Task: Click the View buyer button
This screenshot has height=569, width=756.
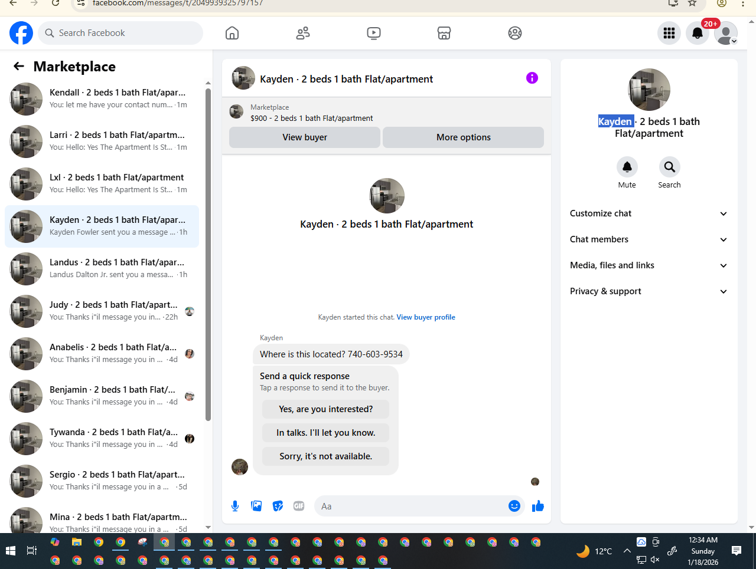Action: click(305, 137)
